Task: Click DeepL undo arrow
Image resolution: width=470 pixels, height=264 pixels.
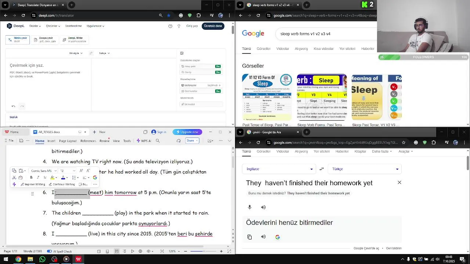Action: pos(13,106)
